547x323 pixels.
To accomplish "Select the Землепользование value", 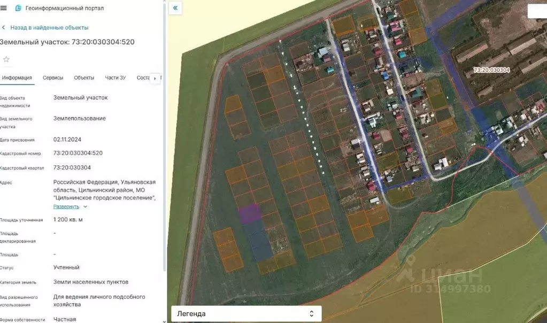I will coord(80,119).
